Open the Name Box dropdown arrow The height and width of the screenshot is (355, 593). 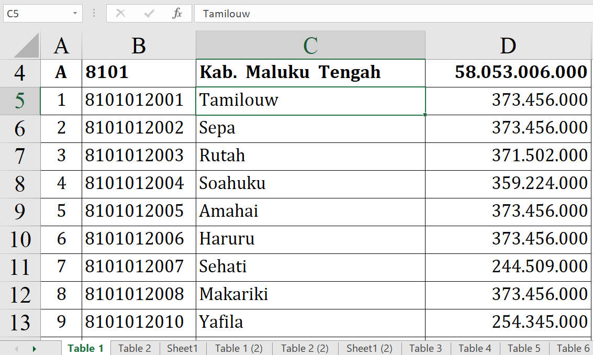click(75, 14)
